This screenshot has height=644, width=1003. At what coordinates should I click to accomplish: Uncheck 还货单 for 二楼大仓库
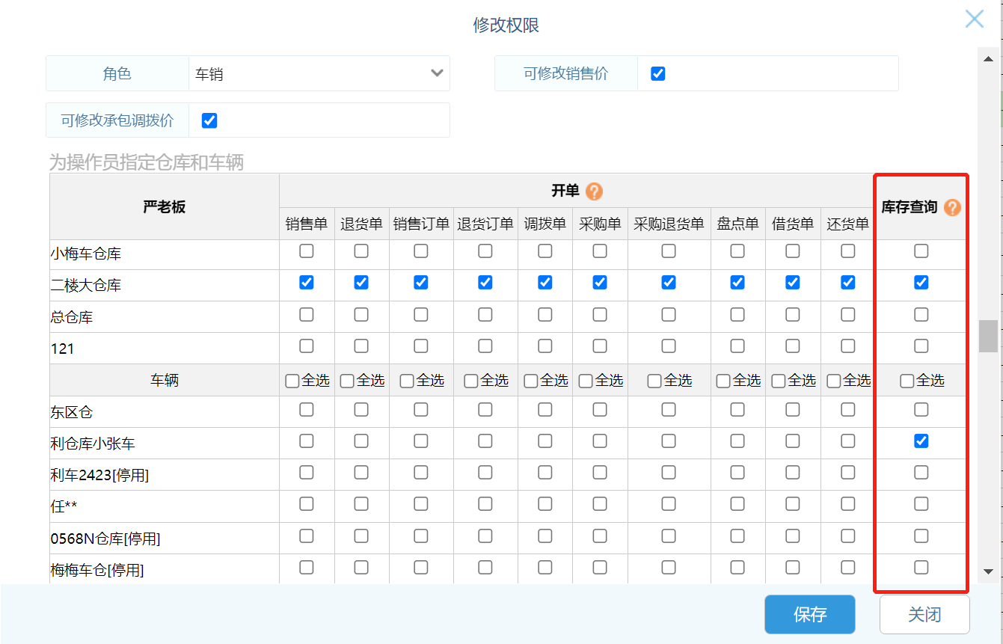coord(848,283)
